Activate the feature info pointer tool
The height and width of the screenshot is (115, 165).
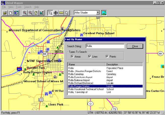67,13
